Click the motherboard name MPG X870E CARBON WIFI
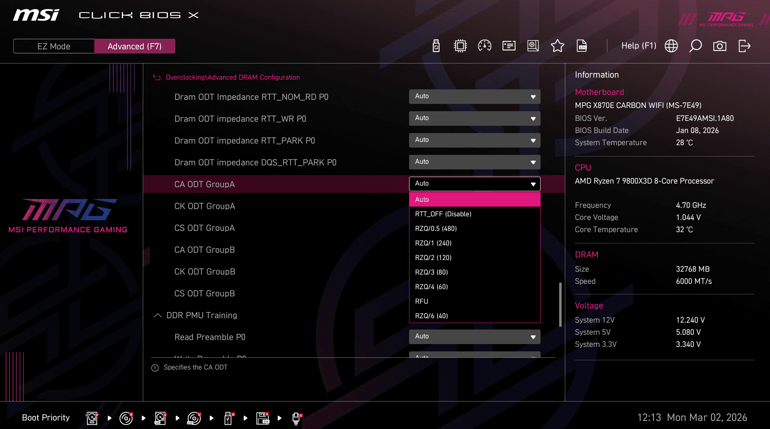This screenshot has height=429, width=770. click(x=638, y=106)
